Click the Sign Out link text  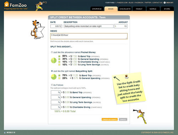coord(170,2)
